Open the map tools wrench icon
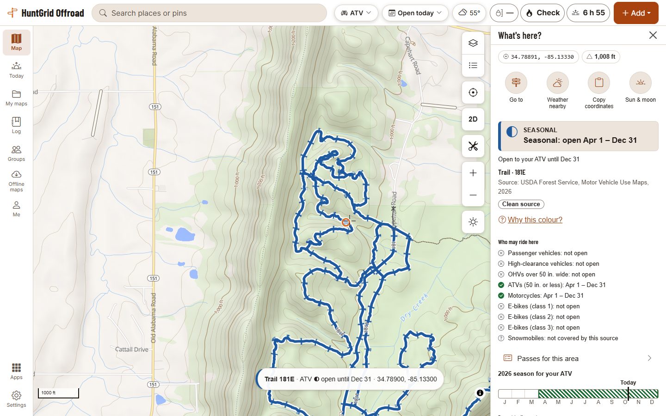The width and height of the screenshot is (666, 416). [473, 147]
